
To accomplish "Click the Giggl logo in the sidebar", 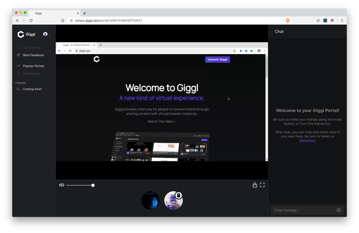I will point(26,34).
